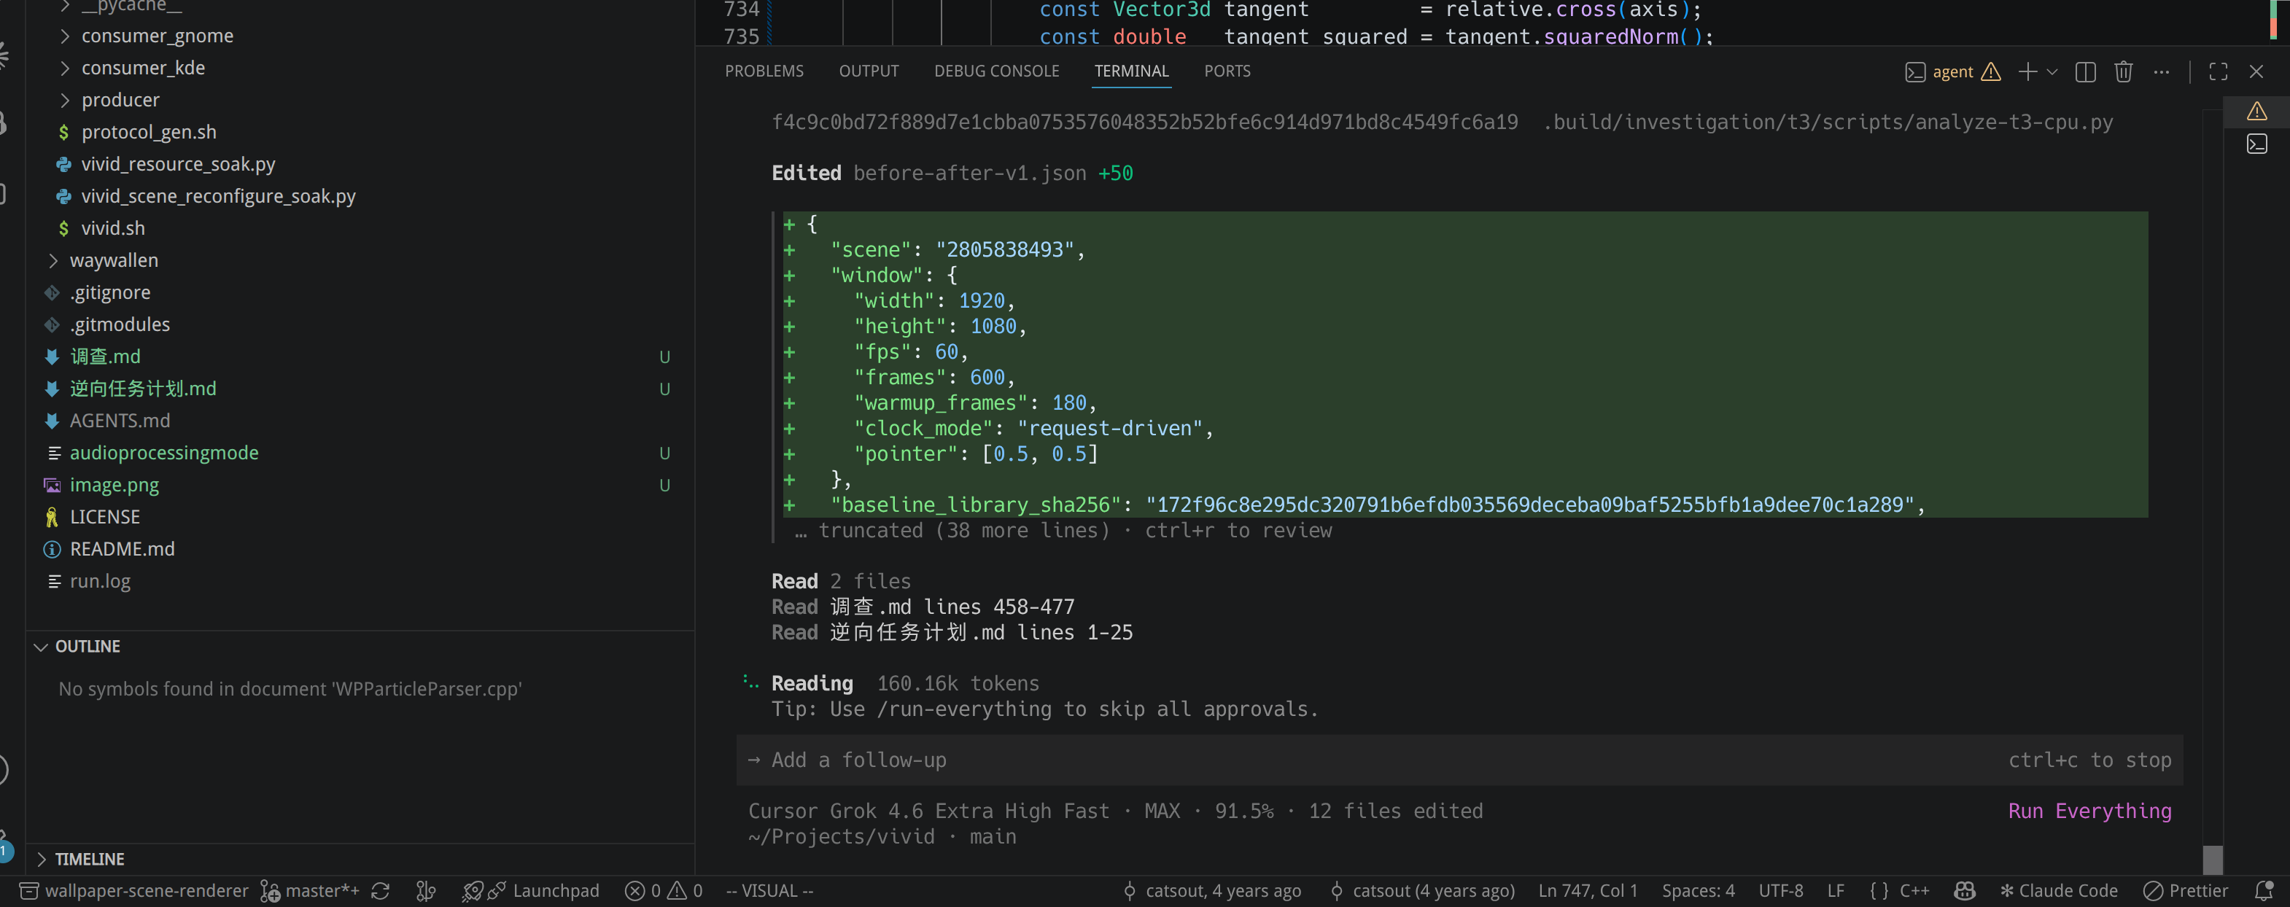Image resolution: width=2290 pixels, height=907 pixels.
Task: Expand the waywallen folder
Action: point(114,260)
